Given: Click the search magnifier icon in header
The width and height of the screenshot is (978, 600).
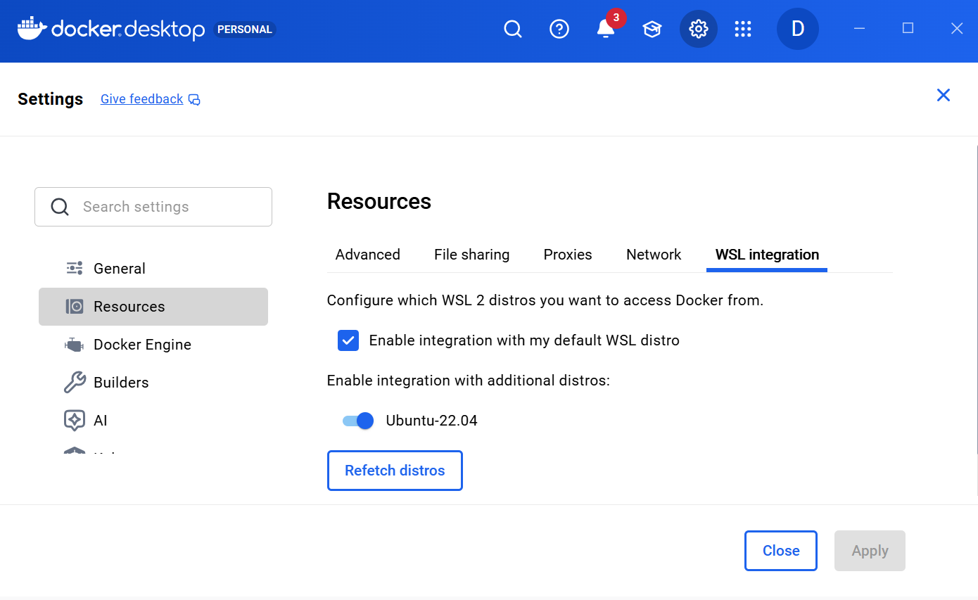Looking at the screenshot, I should click(513, 29).
